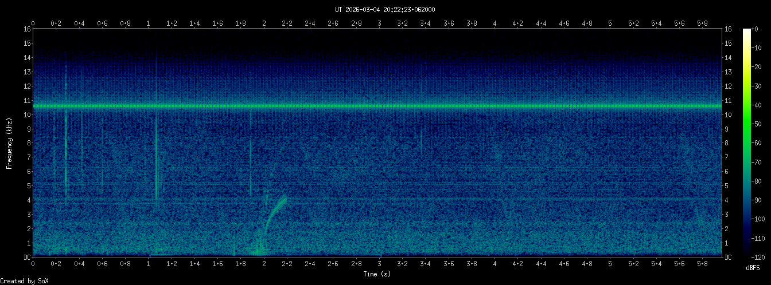Click the "4" tick on bottom time axis

pyautogui.click(x=494, y=264)
